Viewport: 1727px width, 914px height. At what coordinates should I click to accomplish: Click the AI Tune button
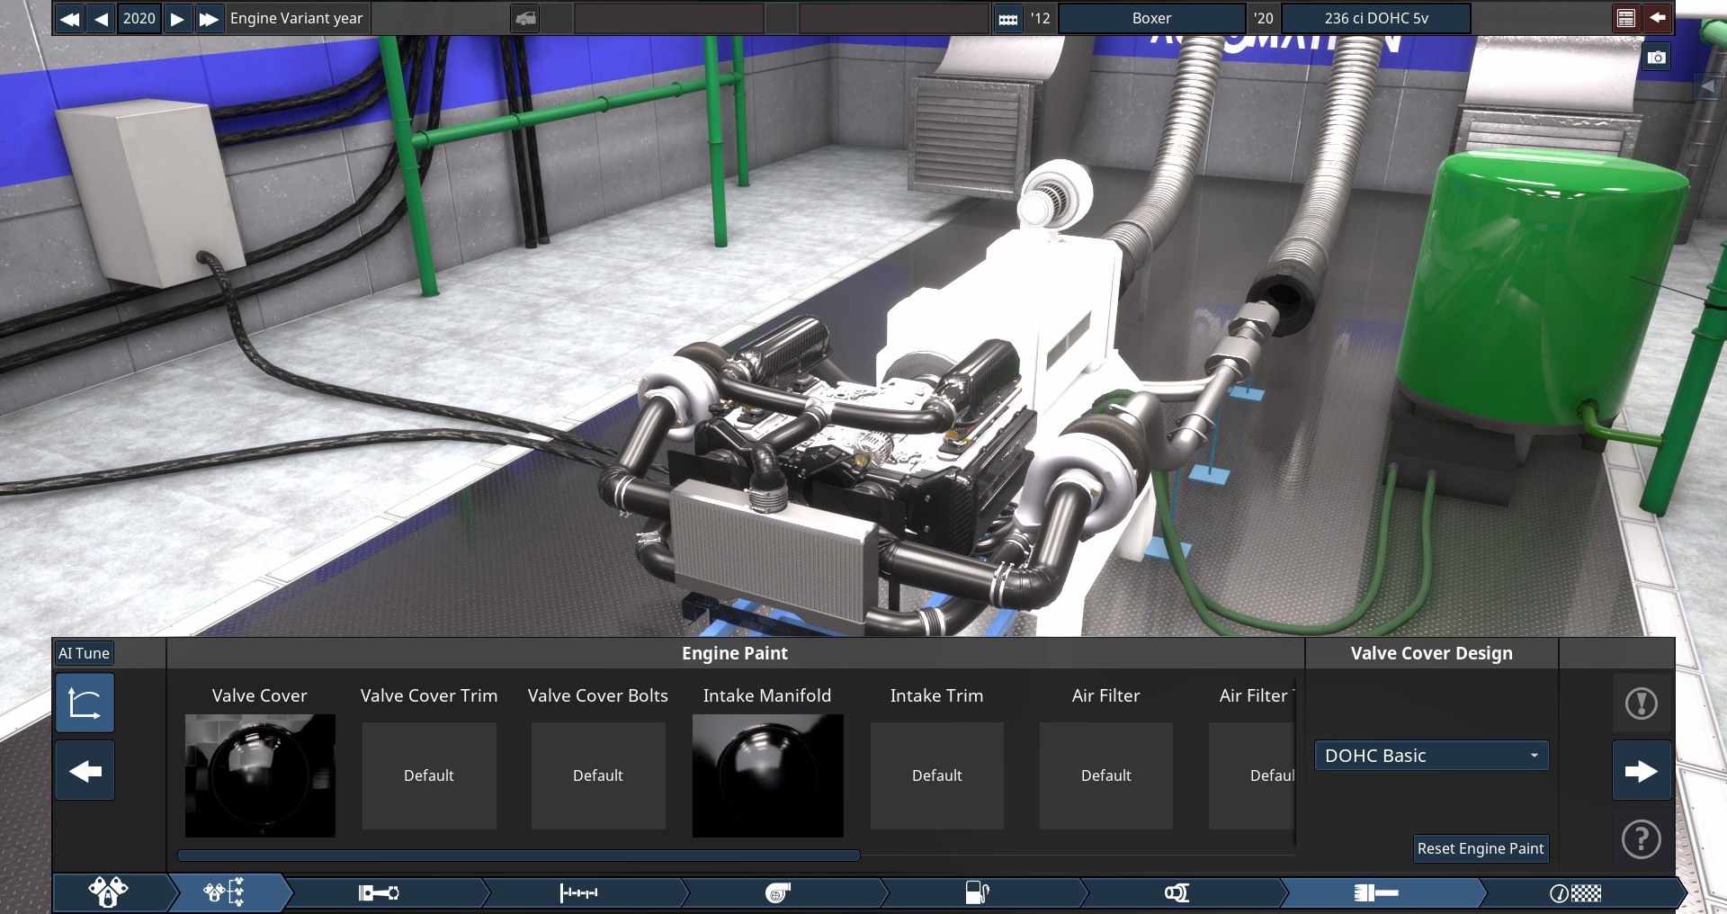click(84, 653)
